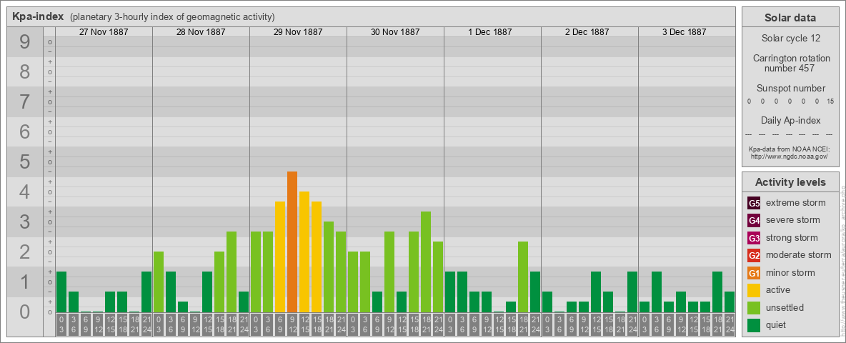The width and height of the screenshot is (846, 343).
Task: Click the 0-3 bar on 27 Nov
Action: pyautogui.click(x=61, y=292)
